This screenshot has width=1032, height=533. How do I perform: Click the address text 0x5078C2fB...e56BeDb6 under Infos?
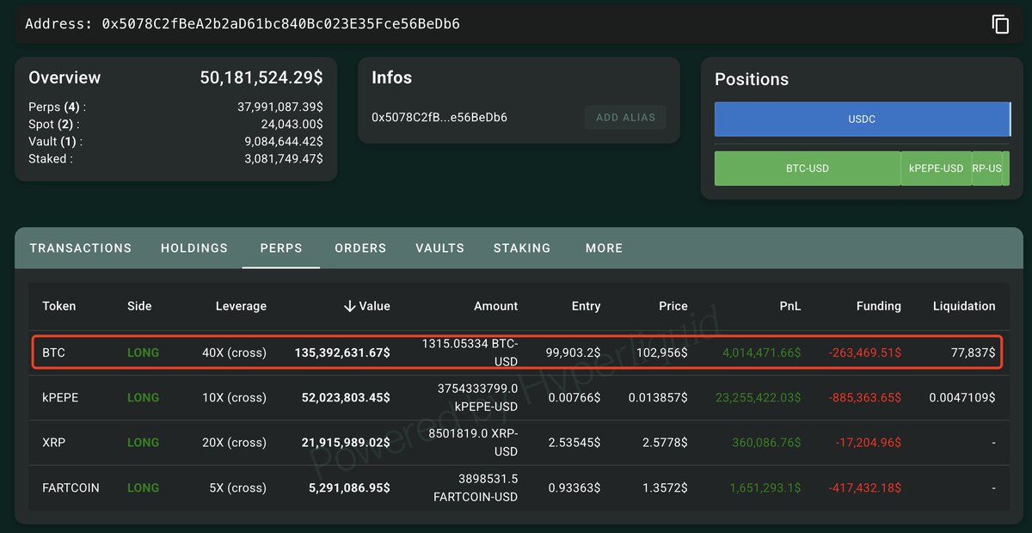[439, 118]
